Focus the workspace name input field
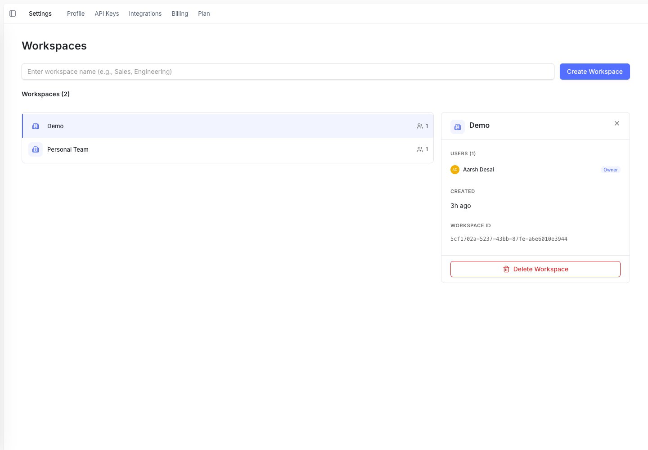This screenshot has width=648, height=450. click(288, 72)
